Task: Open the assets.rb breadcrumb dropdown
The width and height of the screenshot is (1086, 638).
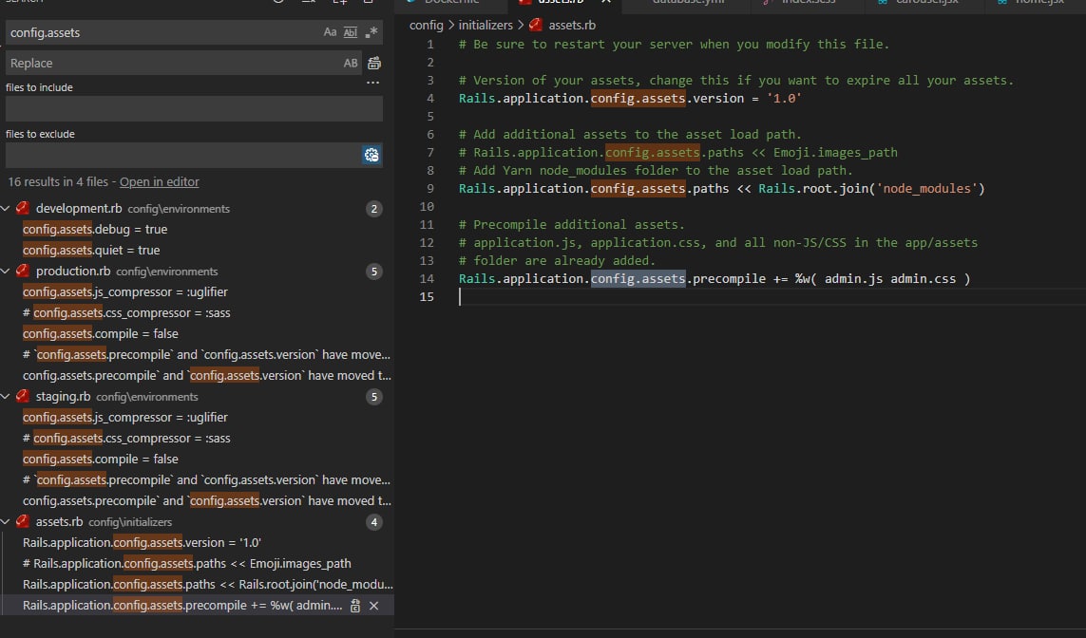Action: [x=572, y=25]
